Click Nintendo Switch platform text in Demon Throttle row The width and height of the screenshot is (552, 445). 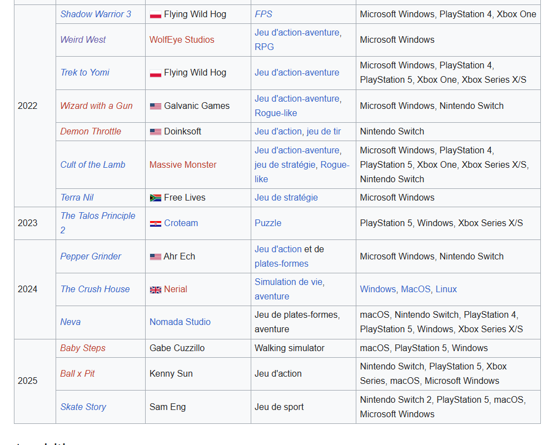(392, 132)
